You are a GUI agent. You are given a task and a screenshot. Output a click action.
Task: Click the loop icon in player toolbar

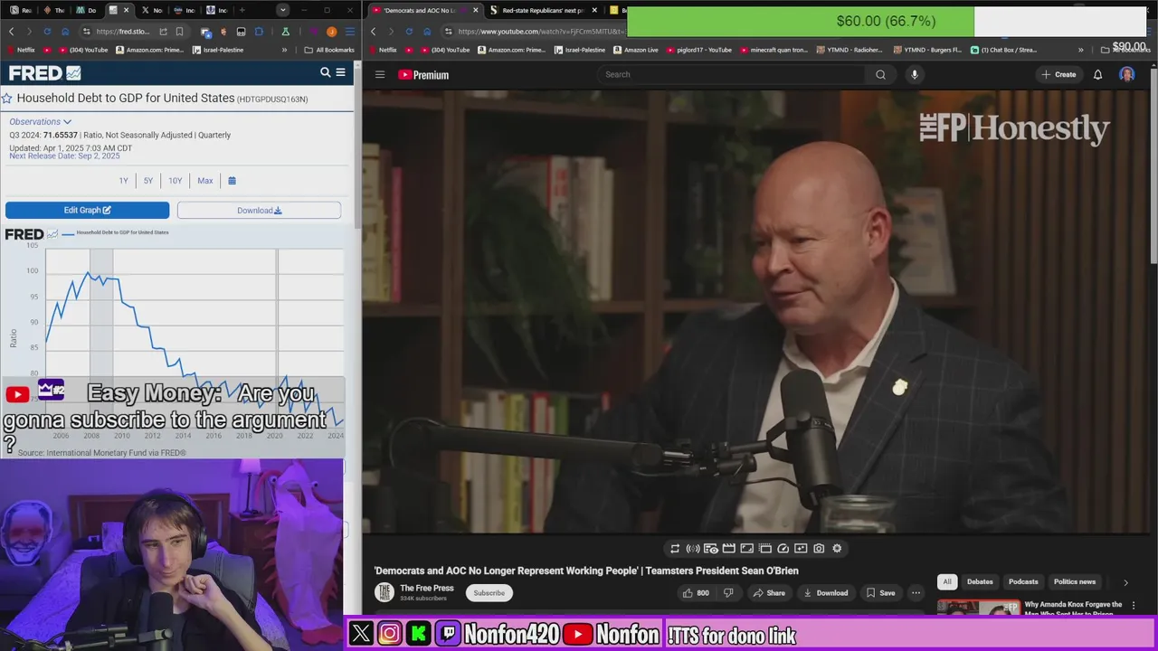pos(675,548)
